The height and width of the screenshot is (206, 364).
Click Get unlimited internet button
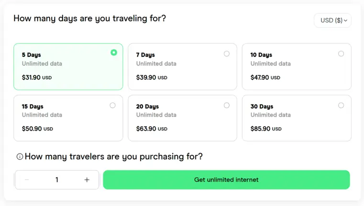click(226, 180)
